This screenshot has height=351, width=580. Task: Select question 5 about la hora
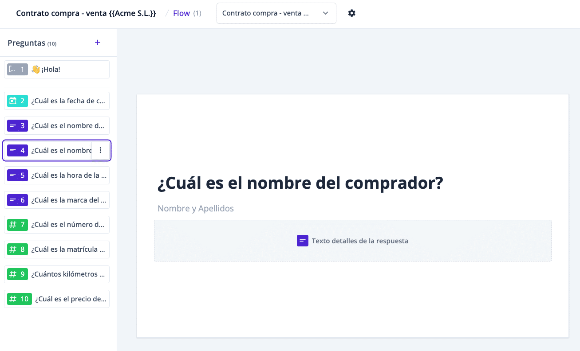pos(68,175)
